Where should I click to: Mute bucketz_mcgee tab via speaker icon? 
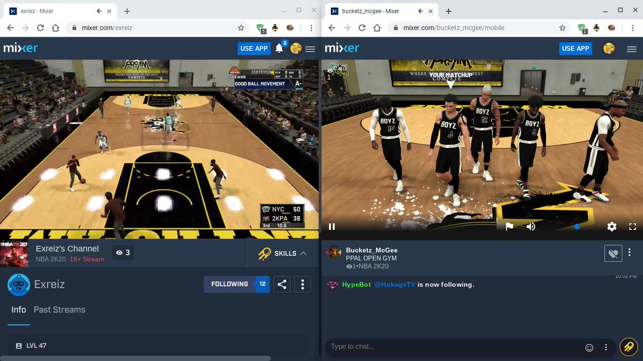coord(421,11)
